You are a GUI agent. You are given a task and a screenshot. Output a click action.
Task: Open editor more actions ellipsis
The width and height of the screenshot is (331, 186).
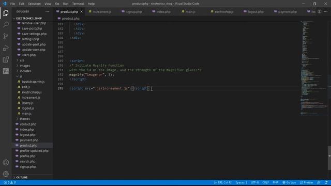[x=326, y=11]
